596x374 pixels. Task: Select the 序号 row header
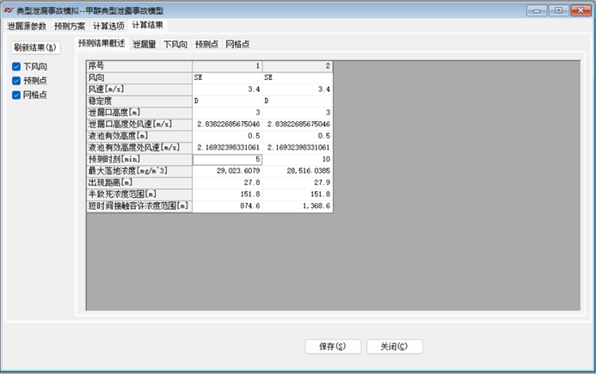(x=139, y=66)
